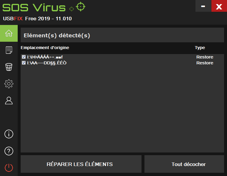Viewport: 227px width, 176px height.
Task: Select the Type column header
Action: (200, 48)
